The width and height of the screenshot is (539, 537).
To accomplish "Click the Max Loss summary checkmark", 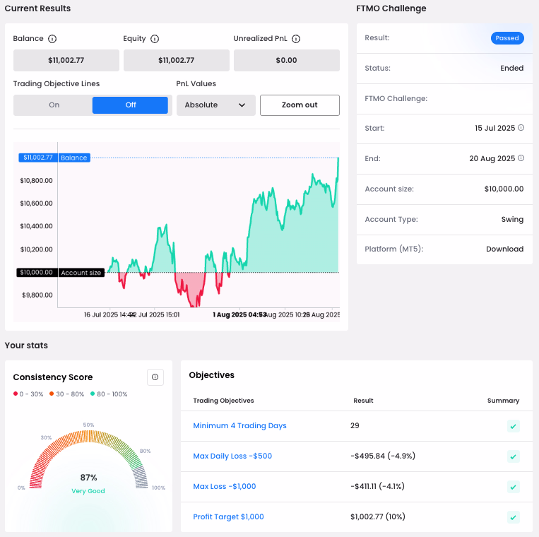I will coord(514,487).
